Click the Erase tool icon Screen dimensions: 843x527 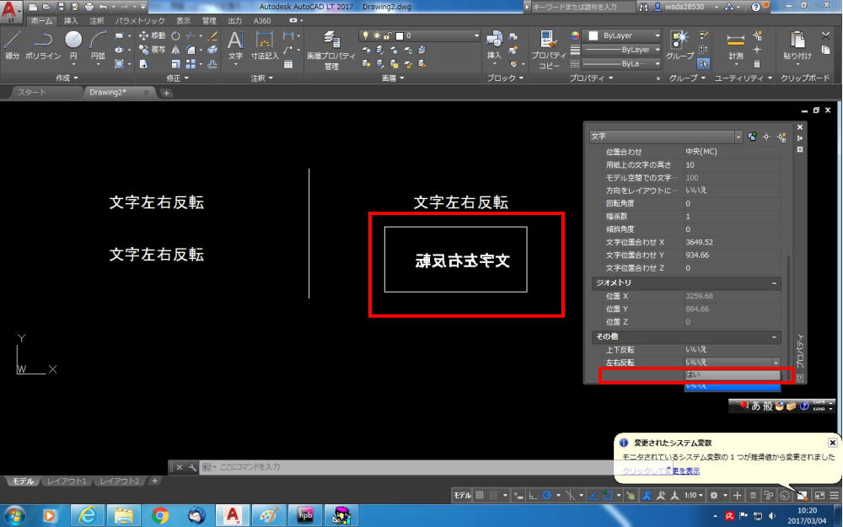(212, 36)
